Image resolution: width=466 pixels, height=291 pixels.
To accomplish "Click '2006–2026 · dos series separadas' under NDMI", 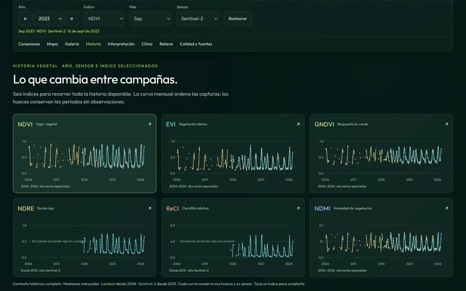I will 342,270.
